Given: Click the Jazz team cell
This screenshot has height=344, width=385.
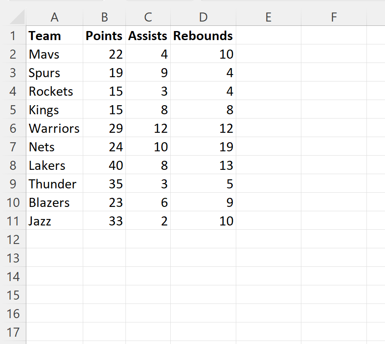Looking at the screenshot, I should pyautogui.click(x=54, y=221).
